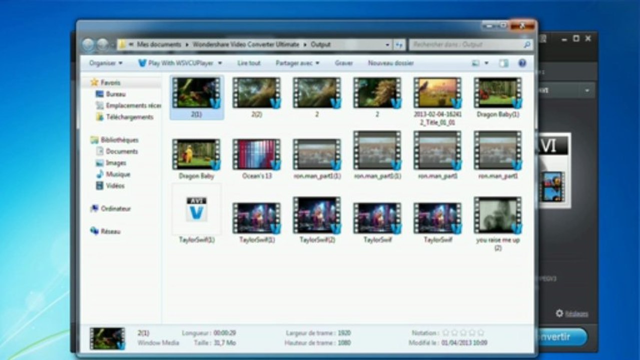640x360 pixels.
Task: Select the video file 2(1)
Action: pyautogui.click(x=197, y=97)
